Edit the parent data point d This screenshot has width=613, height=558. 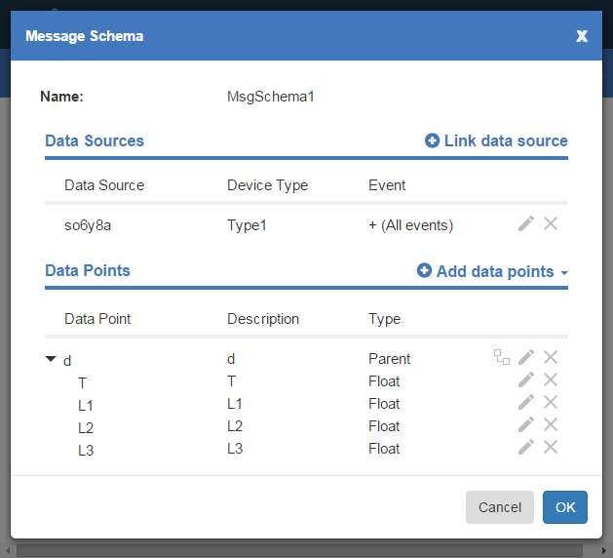tap(526, 357)
